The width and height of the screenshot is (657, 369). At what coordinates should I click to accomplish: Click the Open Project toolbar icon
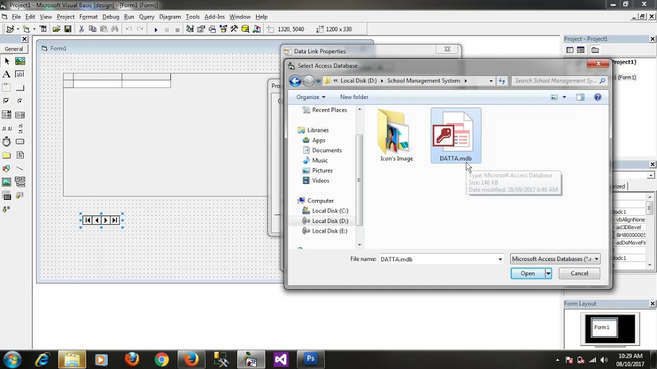pyautogui.click(x=56, y=29)
